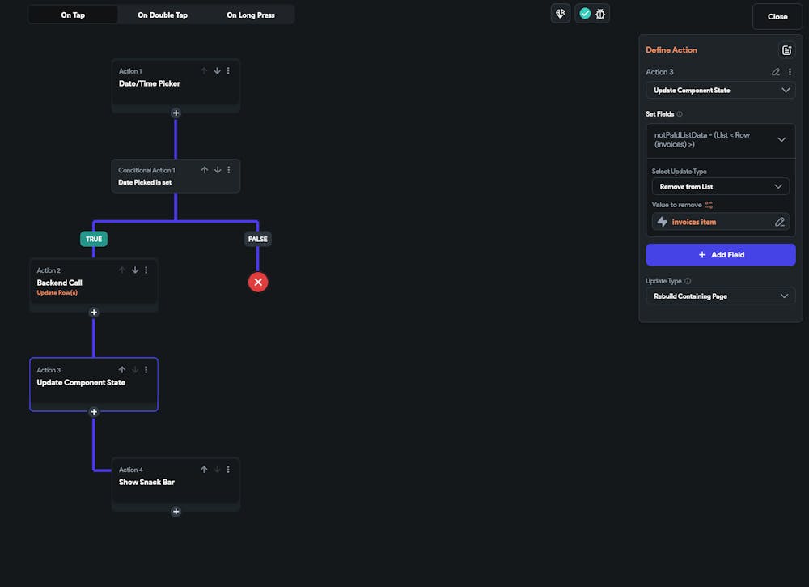809x587 pixels.
Task: Open Action 3 panel more options menu
Action: click(x=790, y=72)
